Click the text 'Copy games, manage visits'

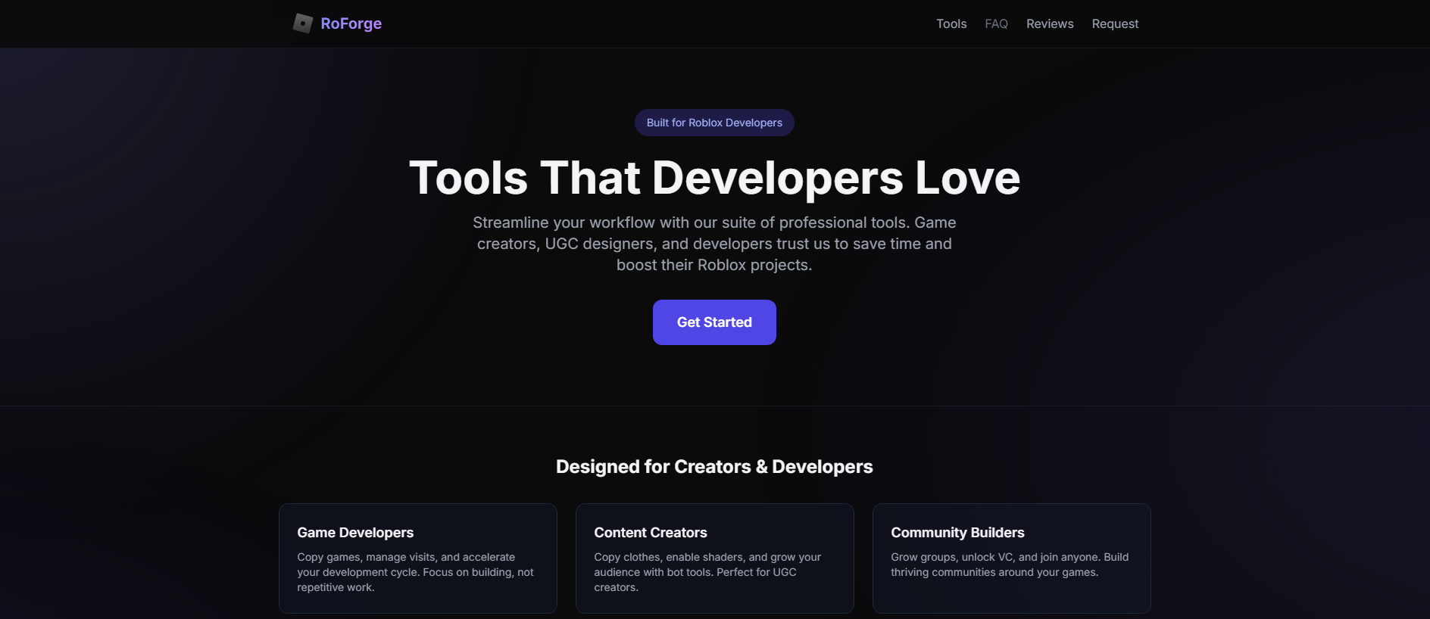click(415, 572)
